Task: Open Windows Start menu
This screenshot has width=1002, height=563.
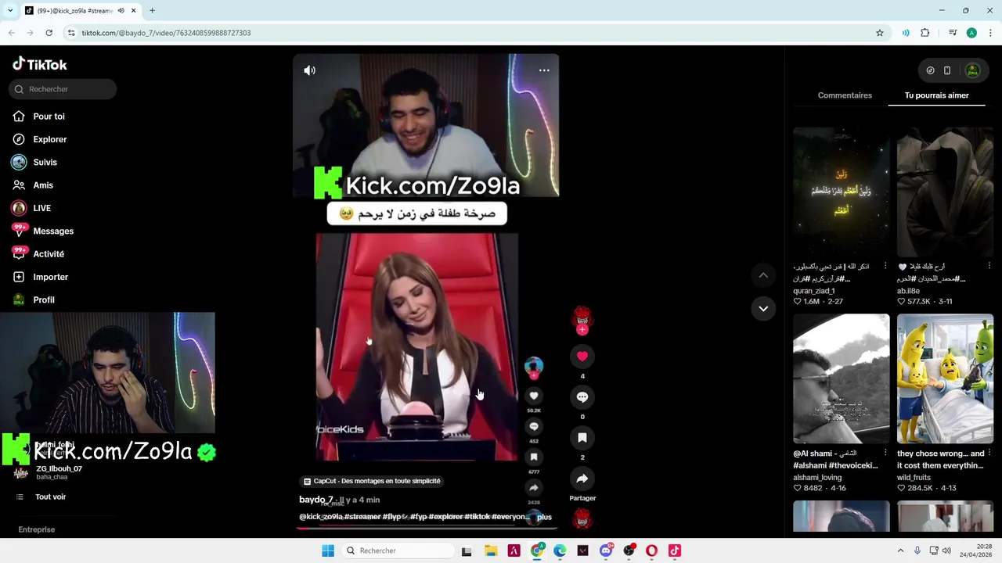Action: tap(328, 550)
